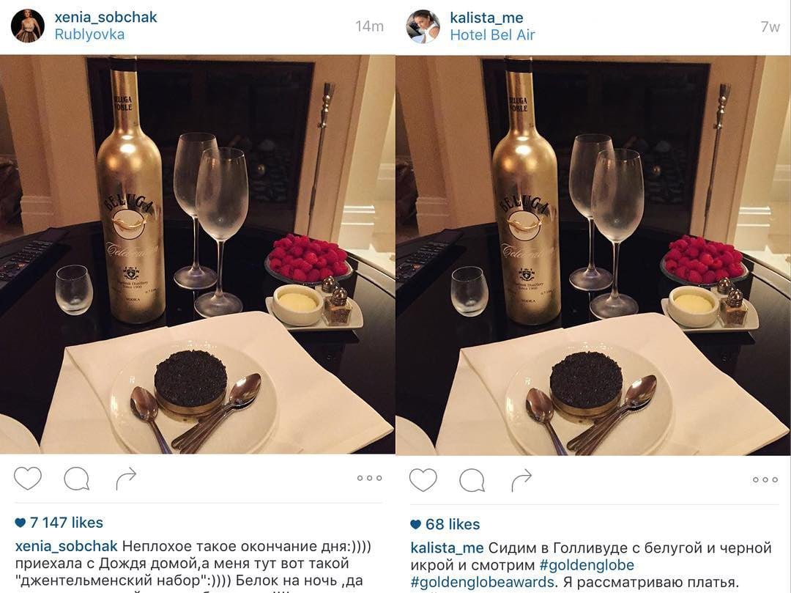The height and width of the screenshot is (593, 791).
Task: Open the #goldenglobeawards hashtag
Action: 482,582
